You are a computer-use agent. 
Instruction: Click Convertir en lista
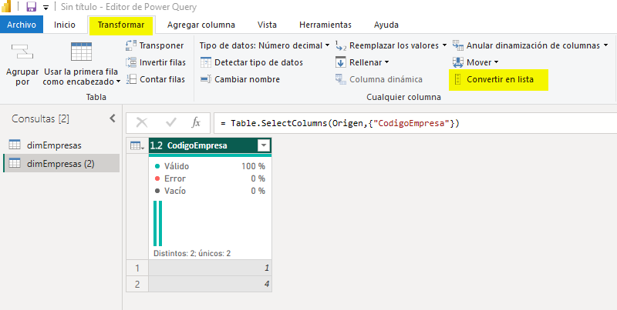[499, 79]
